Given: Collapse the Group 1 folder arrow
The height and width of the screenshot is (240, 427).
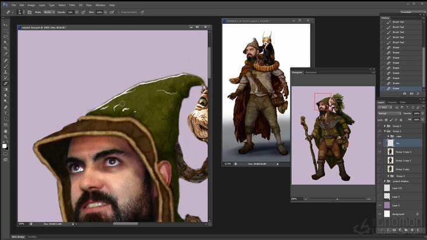Looking at the screenshot, I should pyautogui.click(x=385, y=131).
